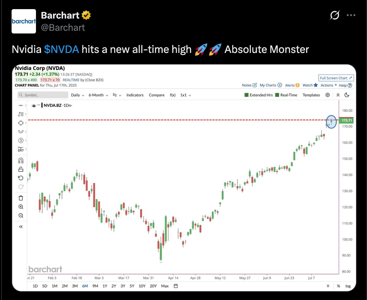Screen dimensions: 367x300
Task: Click the Watch star link
Action: tap(310, 85)
